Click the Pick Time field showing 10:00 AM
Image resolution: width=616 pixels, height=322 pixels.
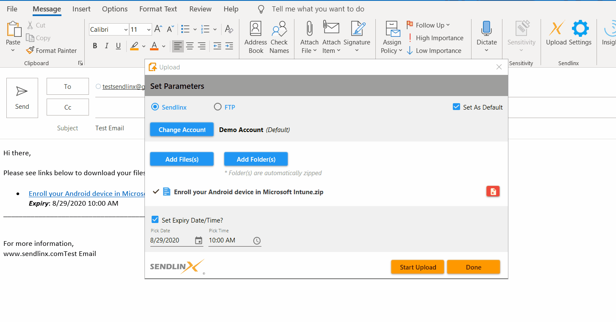pos(235,240)
